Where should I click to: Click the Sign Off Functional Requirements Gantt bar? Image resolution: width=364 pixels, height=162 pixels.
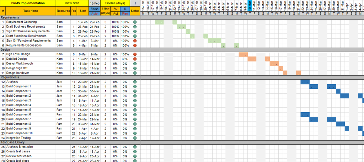[x=214, y=40]
